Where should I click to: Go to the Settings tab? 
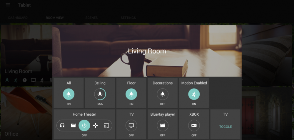128,18
